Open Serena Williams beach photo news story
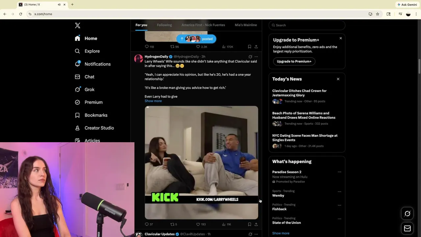The width and height of the screenshot is (421, 237). tap(304, 115)
